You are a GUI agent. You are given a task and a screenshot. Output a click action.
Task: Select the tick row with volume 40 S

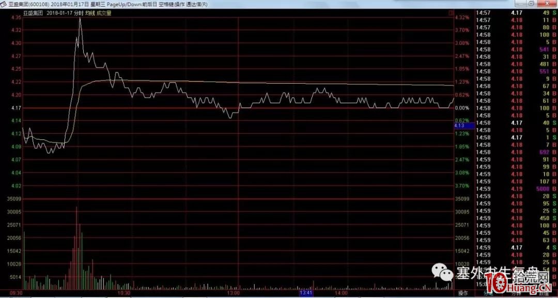[516, 123]
